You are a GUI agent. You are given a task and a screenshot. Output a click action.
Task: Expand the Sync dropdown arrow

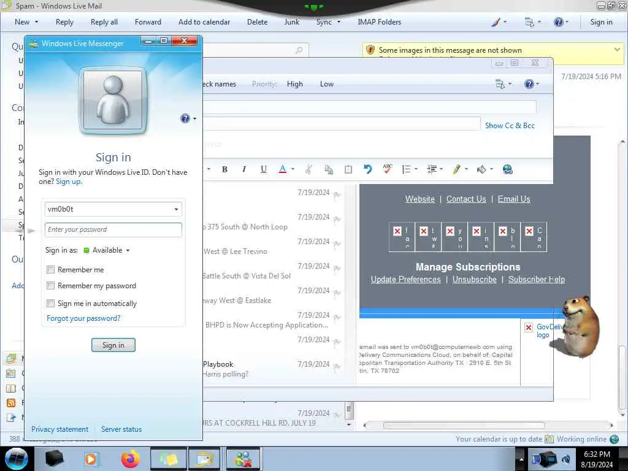point(339,22)
